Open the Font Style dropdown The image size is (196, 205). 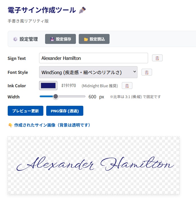[88, 72]
